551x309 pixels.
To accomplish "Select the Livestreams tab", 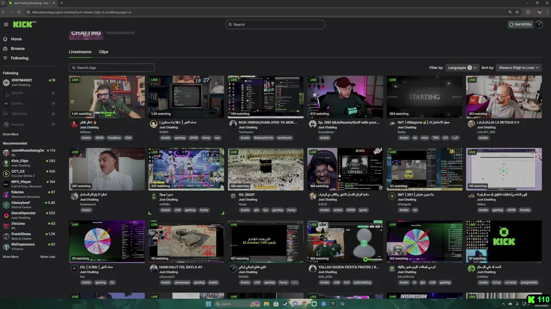I will click(80, 52).
